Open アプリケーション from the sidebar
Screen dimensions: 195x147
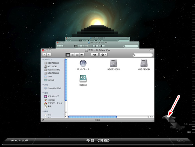53,103
